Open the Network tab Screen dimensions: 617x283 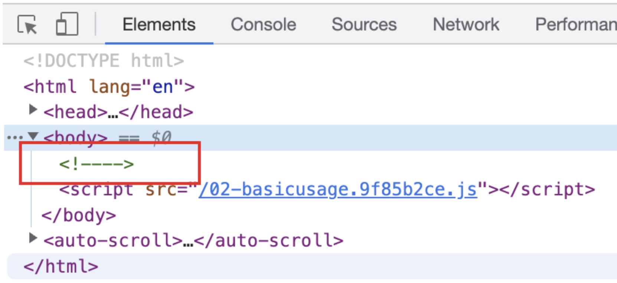pos(466,25)
